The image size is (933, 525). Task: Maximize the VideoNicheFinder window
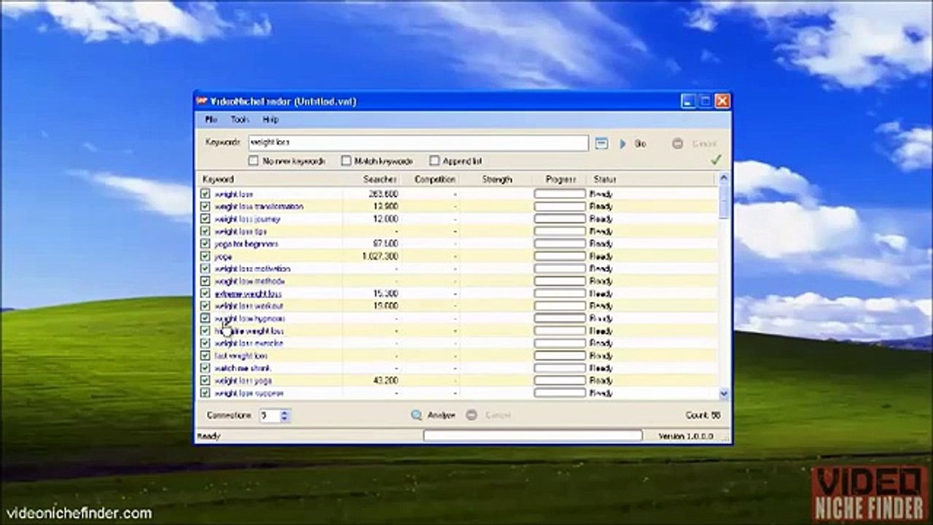coord(705,101)
